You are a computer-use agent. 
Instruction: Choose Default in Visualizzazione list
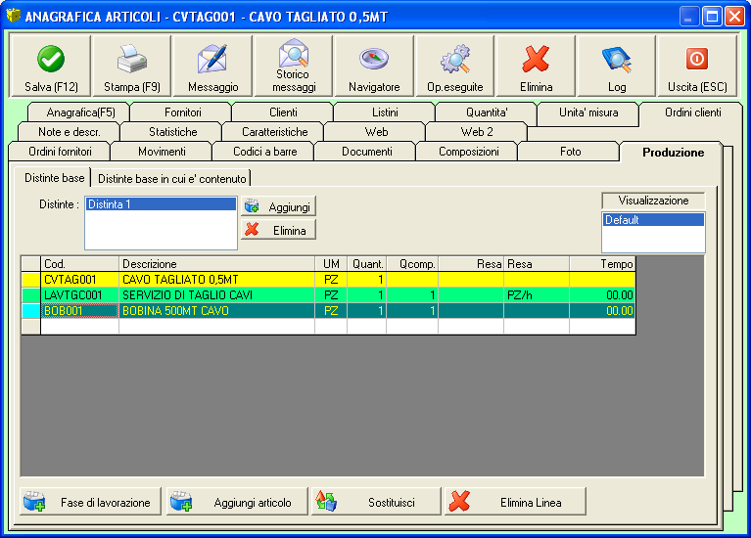coord(652,220)
